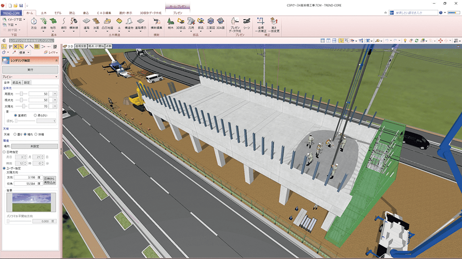Enable the 日時指定 radio option
The image size is (462, 259).
pyautogui.click(x=4, y=152)
